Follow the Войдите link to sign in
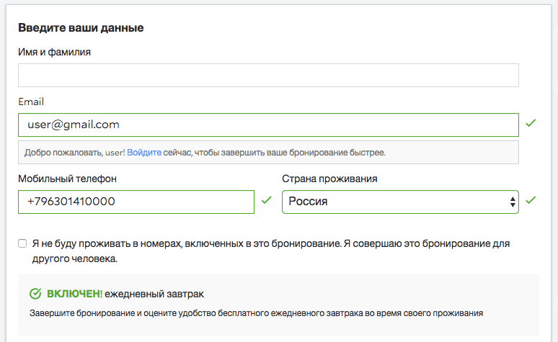 (144, 153)
